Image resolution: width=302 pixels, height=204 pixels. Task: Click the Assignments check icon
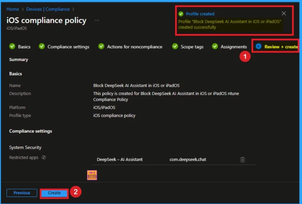[x=215, y=46]
